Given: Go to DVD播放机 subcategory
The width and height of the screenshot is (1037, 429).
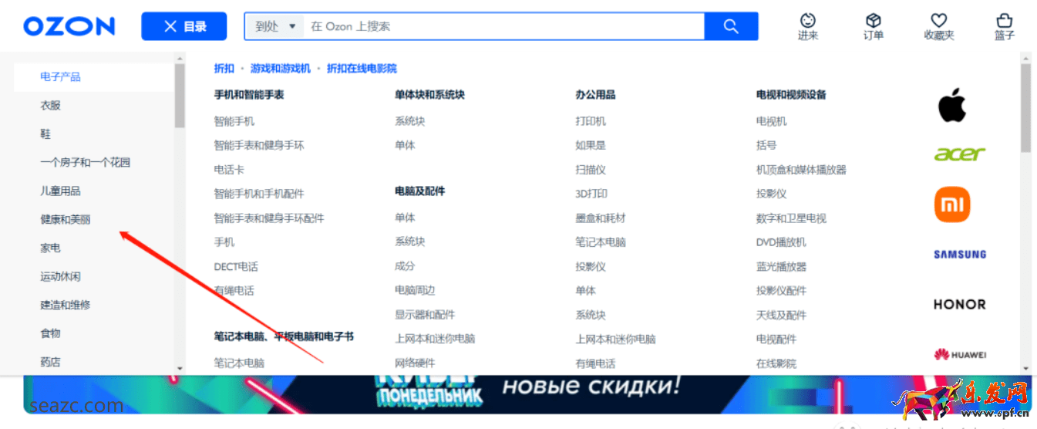Looking at the screenshot, I should (x=781, y=242).
